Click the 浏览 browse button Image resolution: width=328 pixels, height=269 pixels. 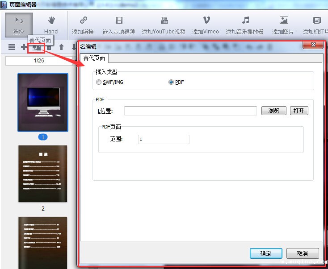(x=273, y=111)
